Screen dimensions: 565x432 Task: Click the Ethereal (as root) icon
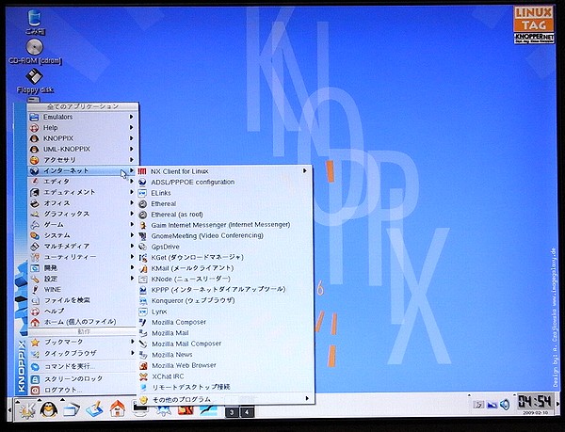(143, 215)
